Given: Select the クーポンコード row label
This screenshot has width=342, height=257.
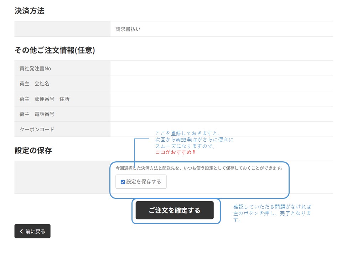Looking at the screenshot, I should click(37, 129).
